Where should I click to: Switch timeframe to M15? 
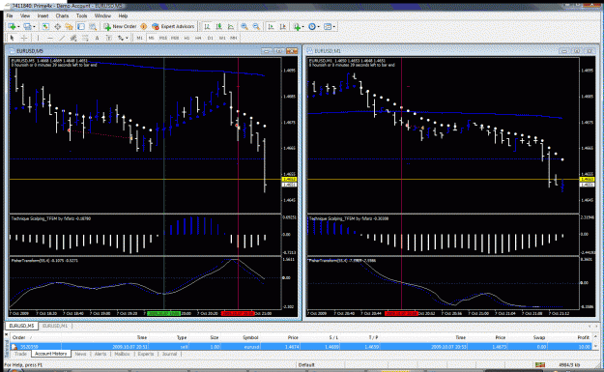(163, 38)
